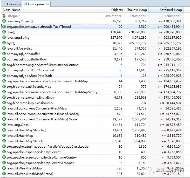Viewport: 190px width, 178px height.
Task: Click class icon of SequencedHashMap$Entry row
Action: (x=4, y=92)
